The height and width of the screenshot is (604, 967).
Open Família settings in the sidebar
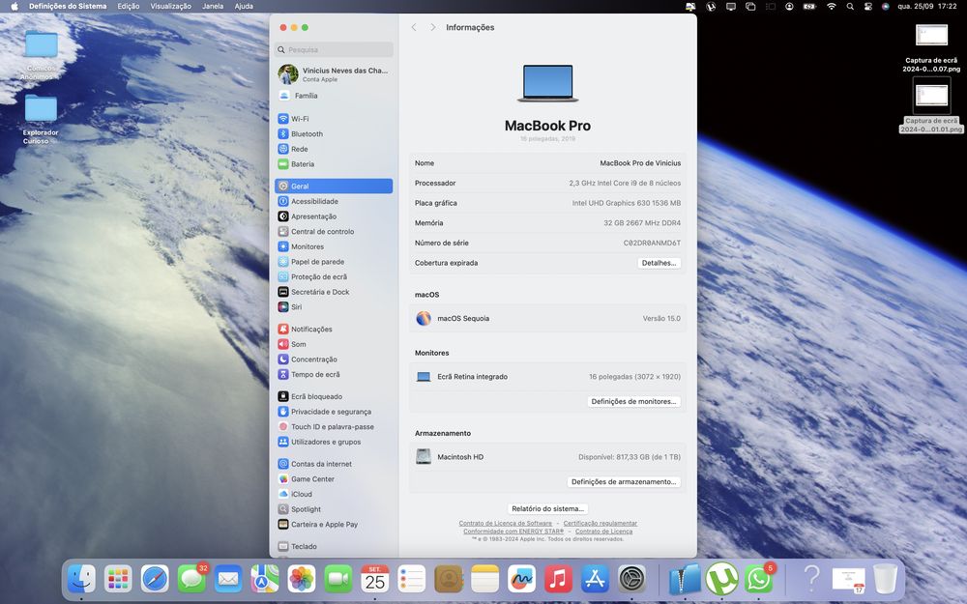(334, 96)
